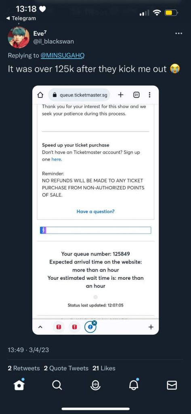Open the tweet's three-dot more menu
This screenshot has width=191, height=414.
pos(178,34)
